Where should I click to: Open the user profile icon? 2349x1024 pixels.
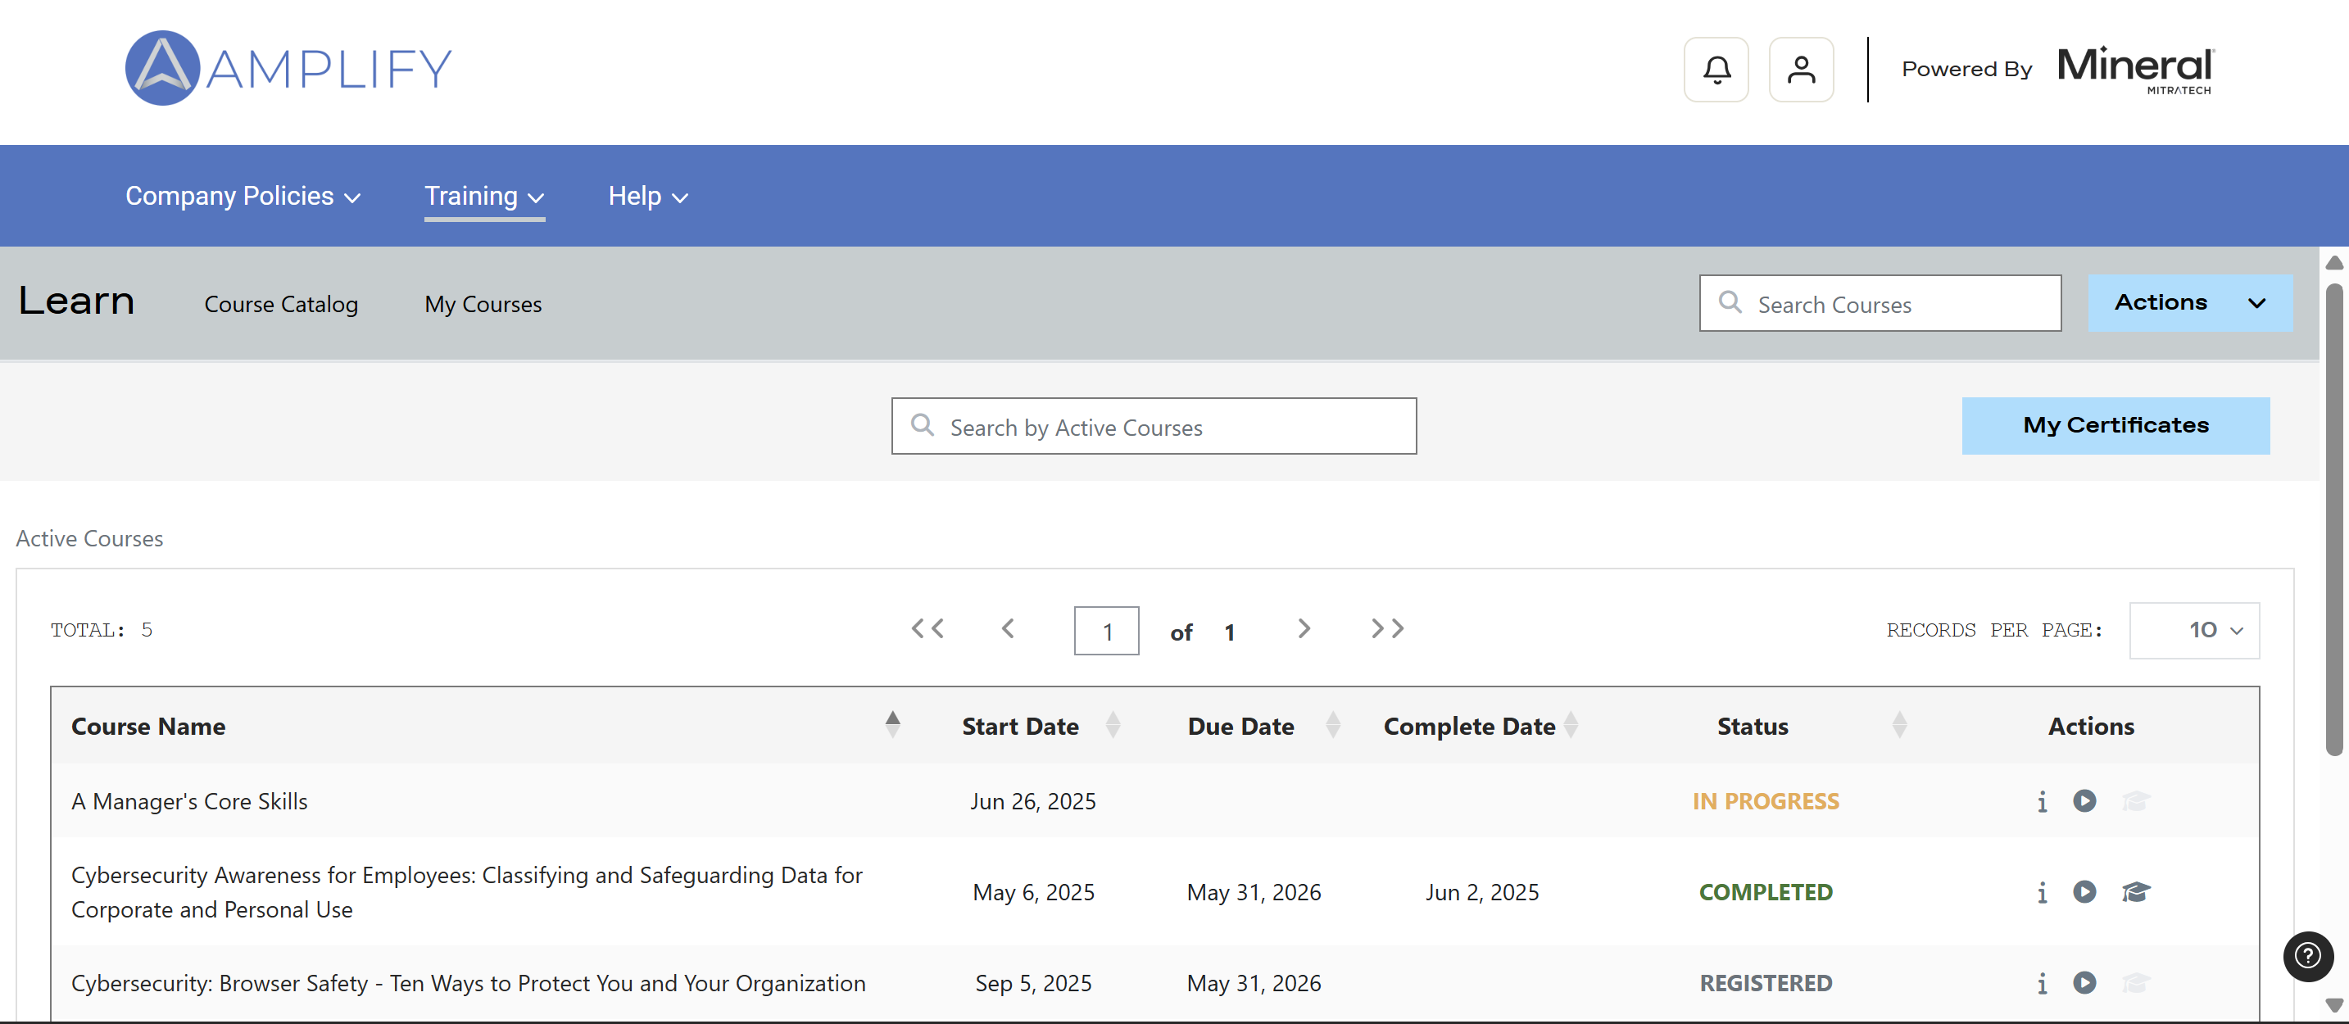point(1800,70)
